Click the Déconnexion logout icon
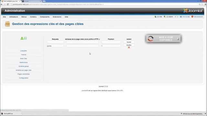The width and height of the screenshot is (207, 116). click(x=192, y=16)
